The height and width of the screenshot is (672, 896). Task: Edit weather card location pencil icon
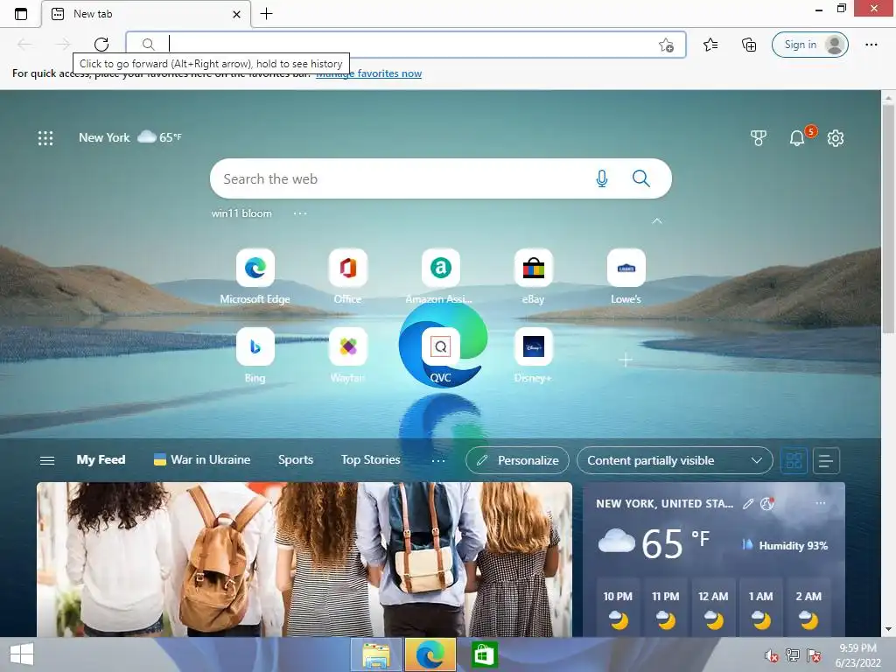click(748, 503)
